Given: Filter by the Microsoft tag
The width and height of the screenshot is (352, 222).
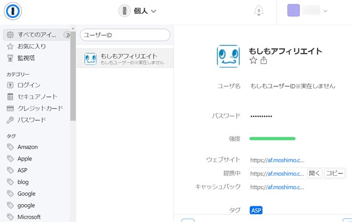Looking at the screenshot, I should click(x=29, y=217).
